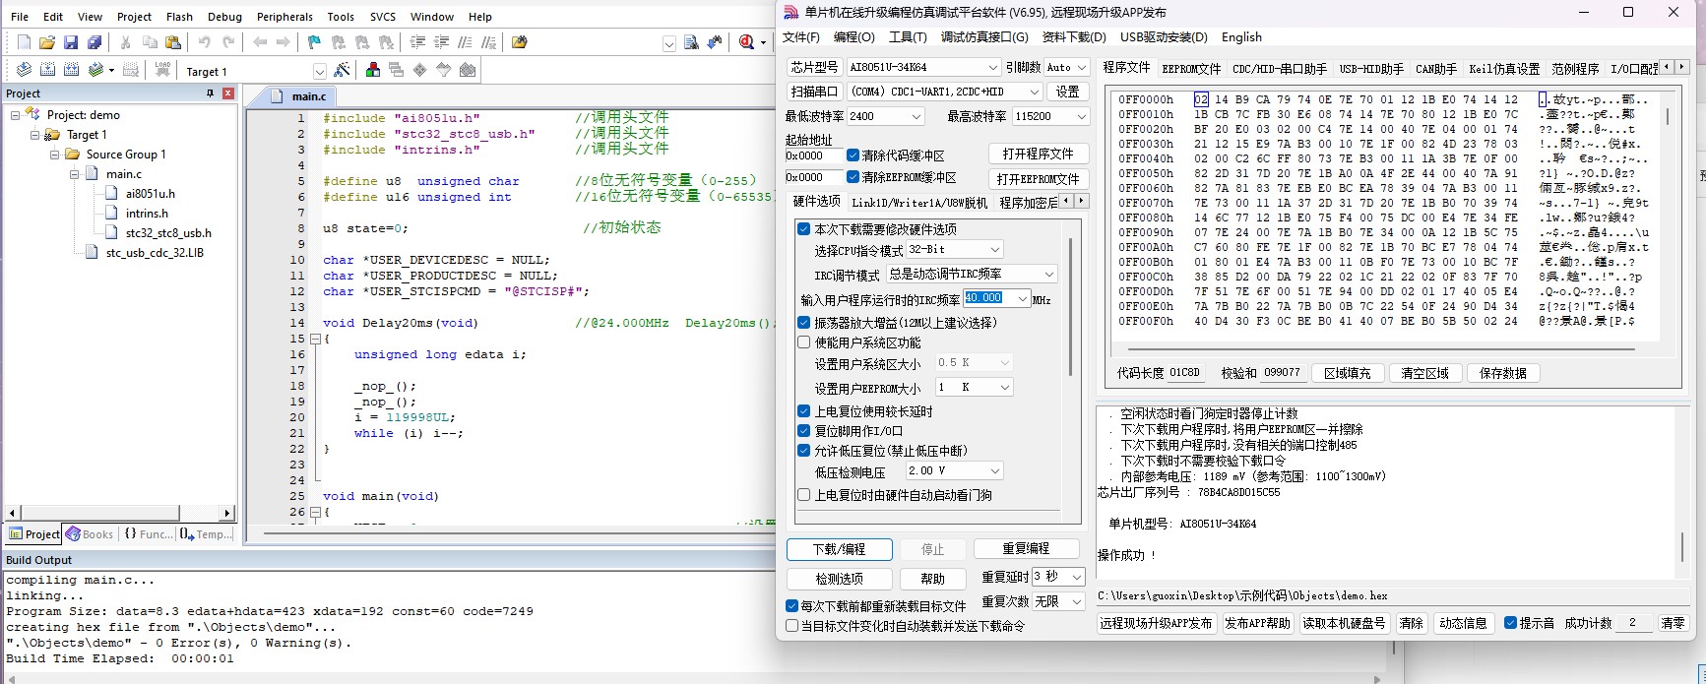This screenshot has width=1706, height=684.
Task: Open the Flash menu in Keil
Action: coord(179,17)
